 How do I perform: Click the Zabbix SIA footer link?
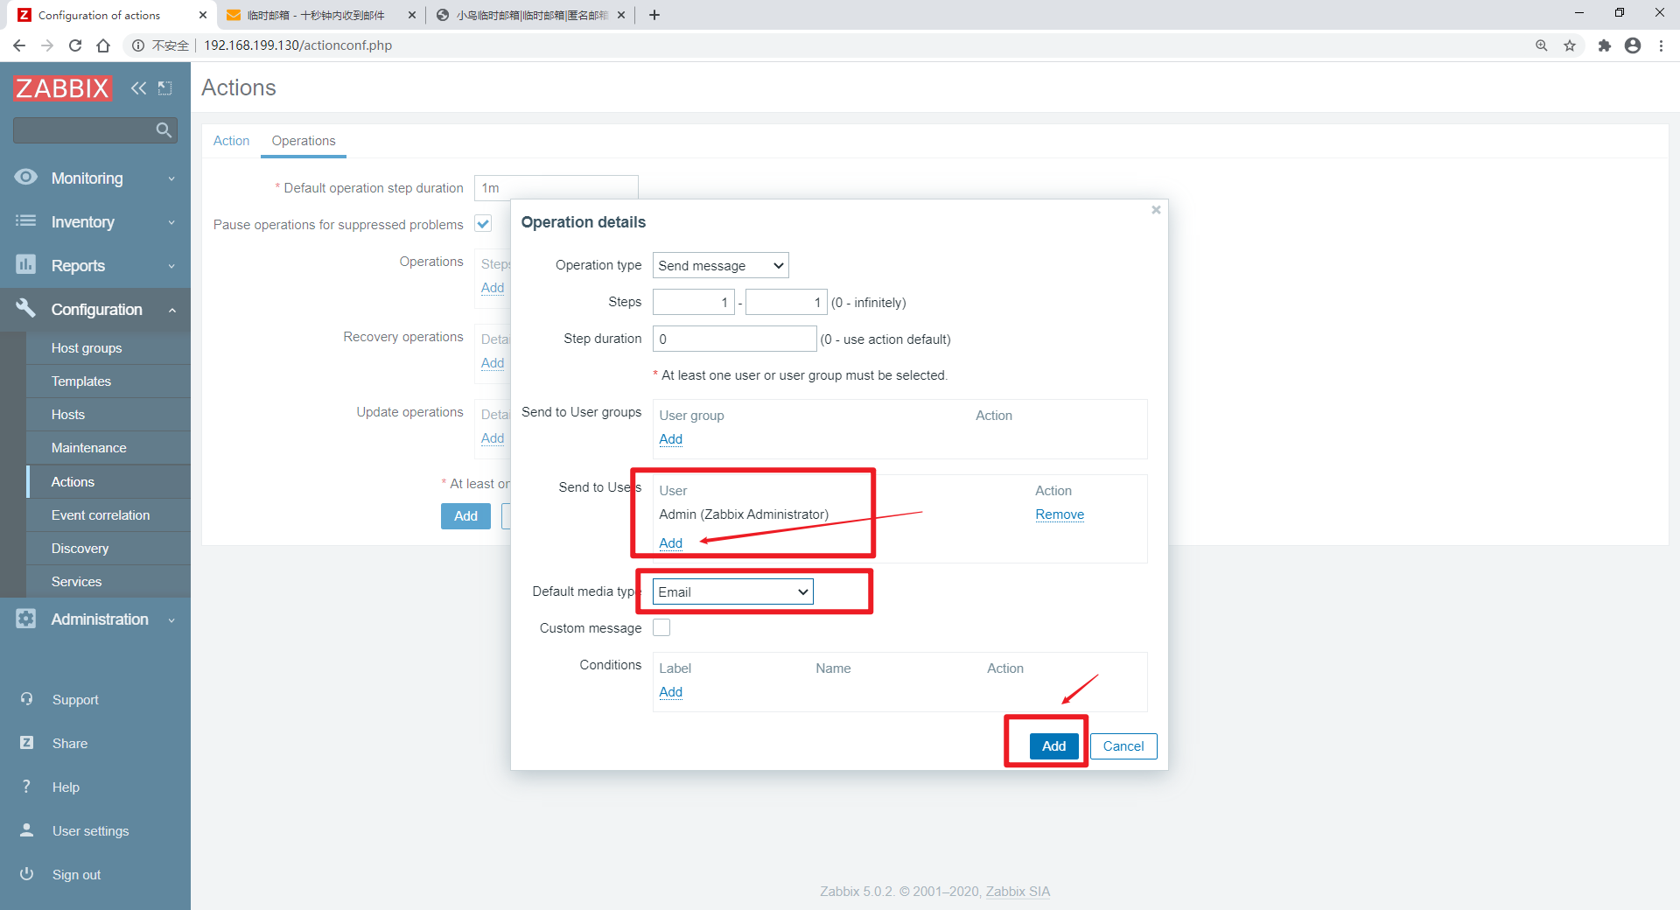coord(1018,891)
